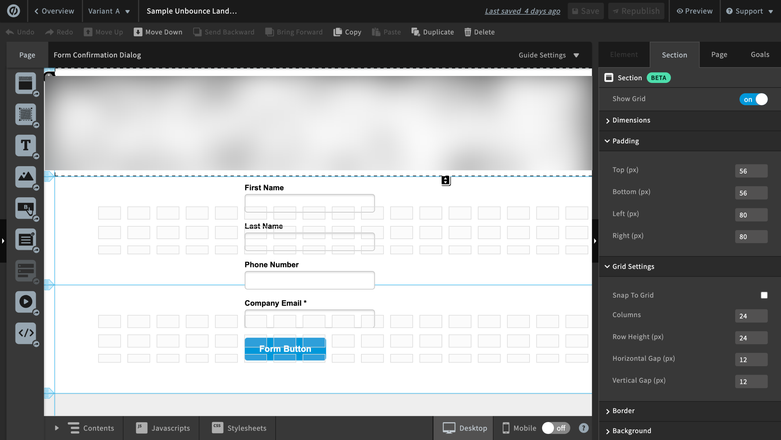
Task: Expand the left side panel arrow
Action: pos(3,241)
